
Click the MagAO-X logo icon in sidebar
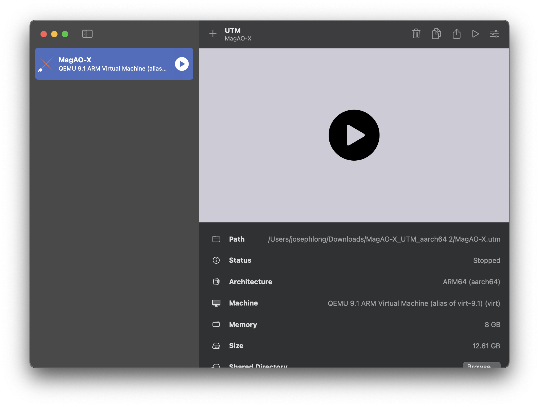click(46, 64)
